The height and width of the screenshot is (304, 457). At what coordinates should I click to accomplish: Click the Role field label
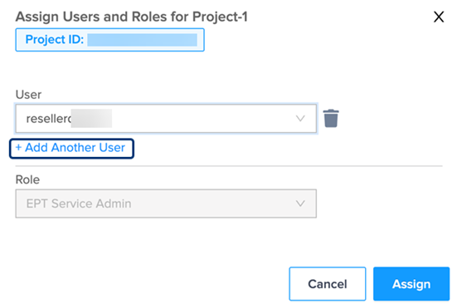pos(27,179)
